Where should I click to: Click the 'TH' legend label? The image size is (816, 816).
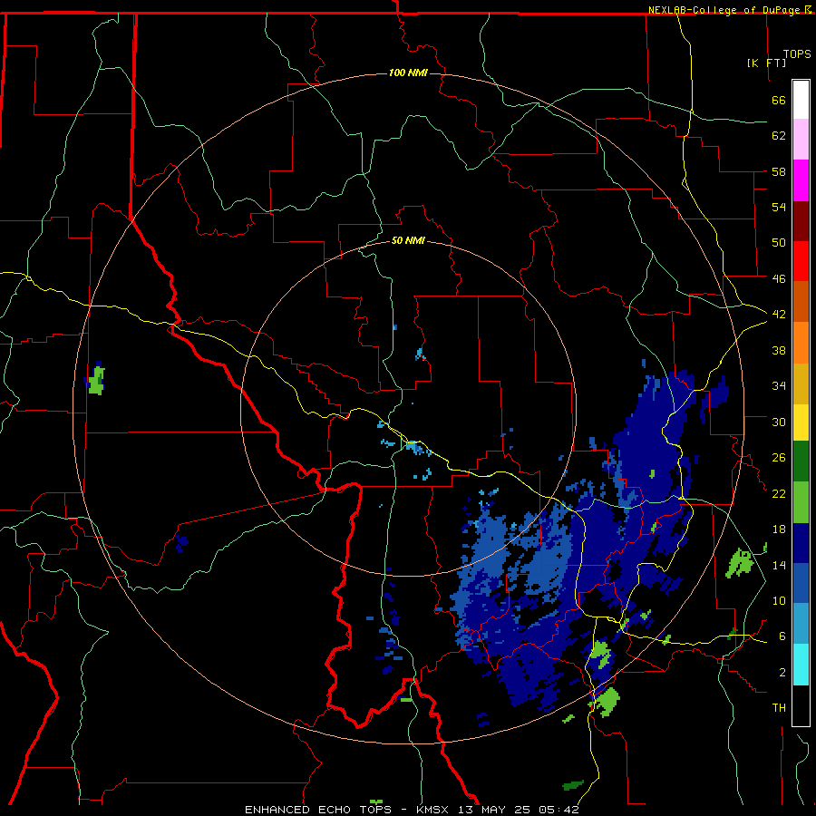[x=779, y=708]
